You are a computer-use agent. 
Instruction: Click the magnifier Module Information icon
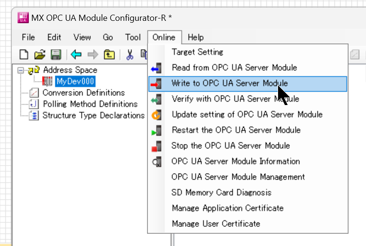pyautogui.click(x=157, y=162)
